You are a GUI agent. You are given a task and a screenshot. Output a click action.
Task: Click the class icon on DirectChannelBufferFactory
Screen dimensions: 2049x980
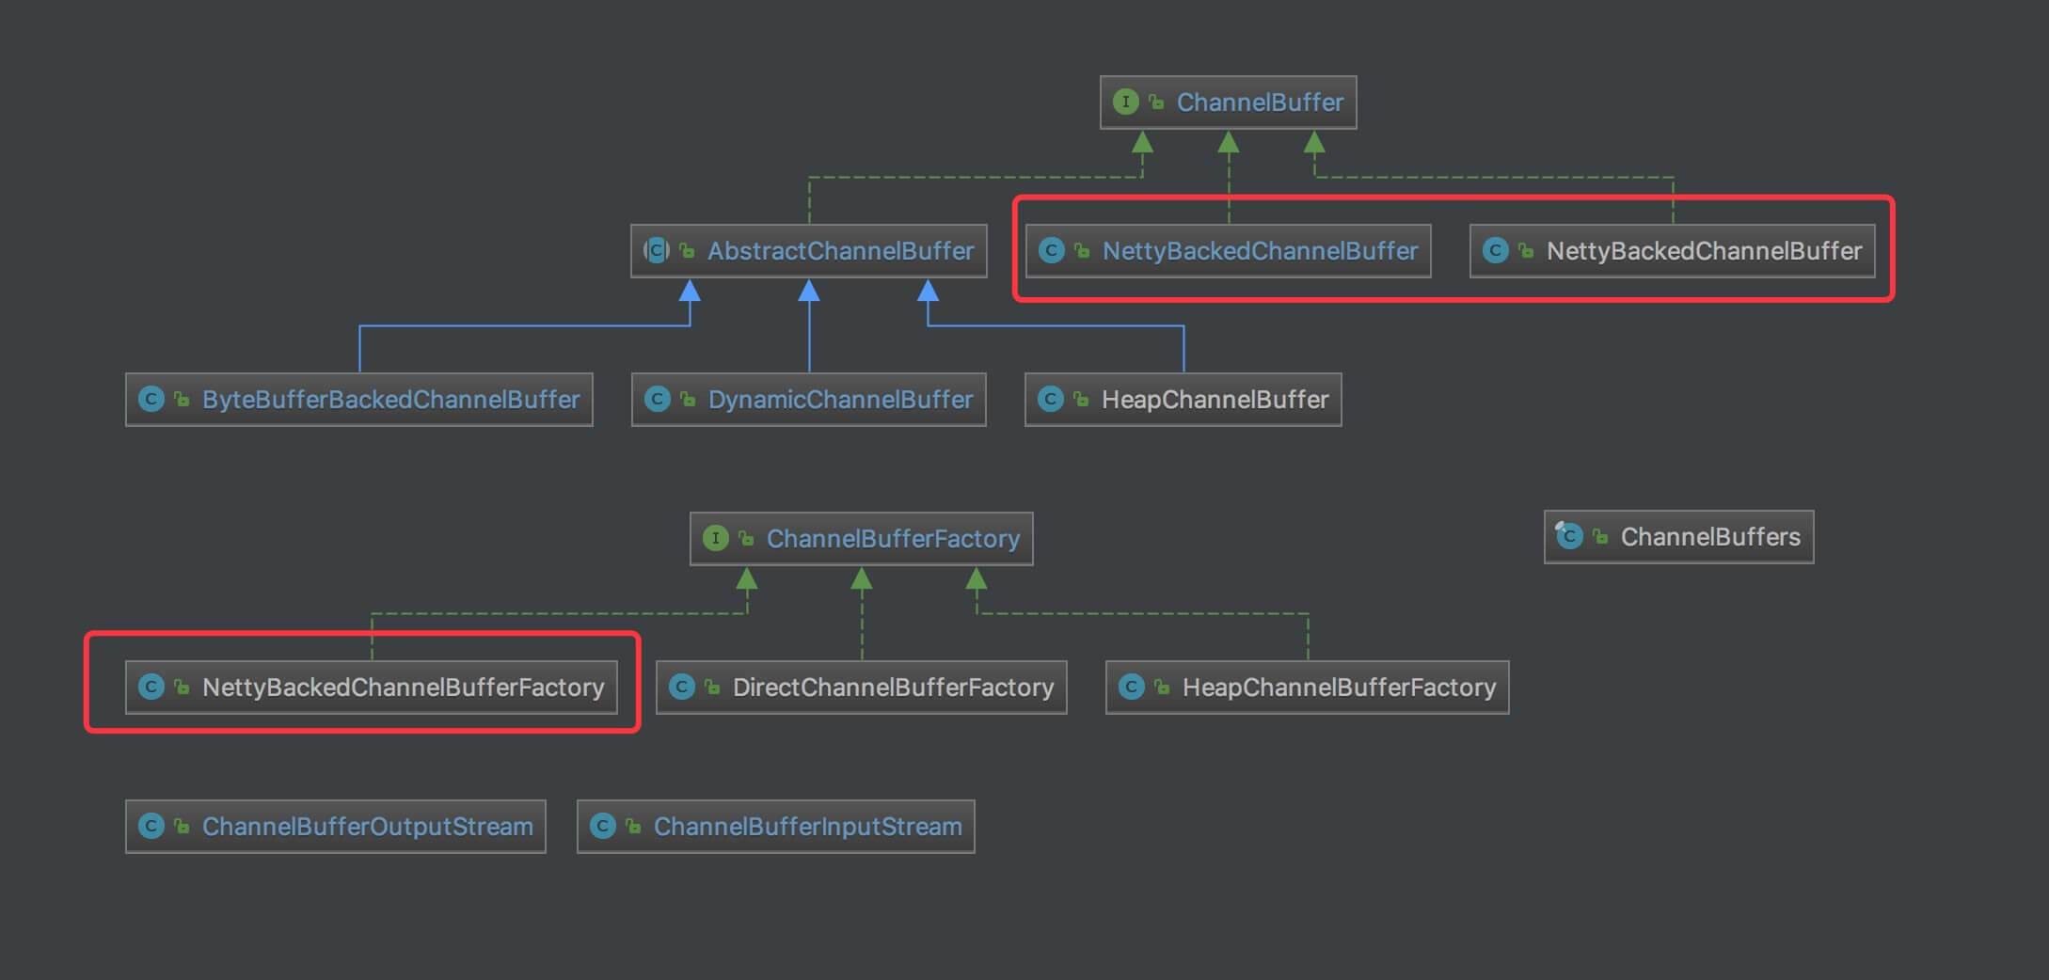tap(681, 687)
